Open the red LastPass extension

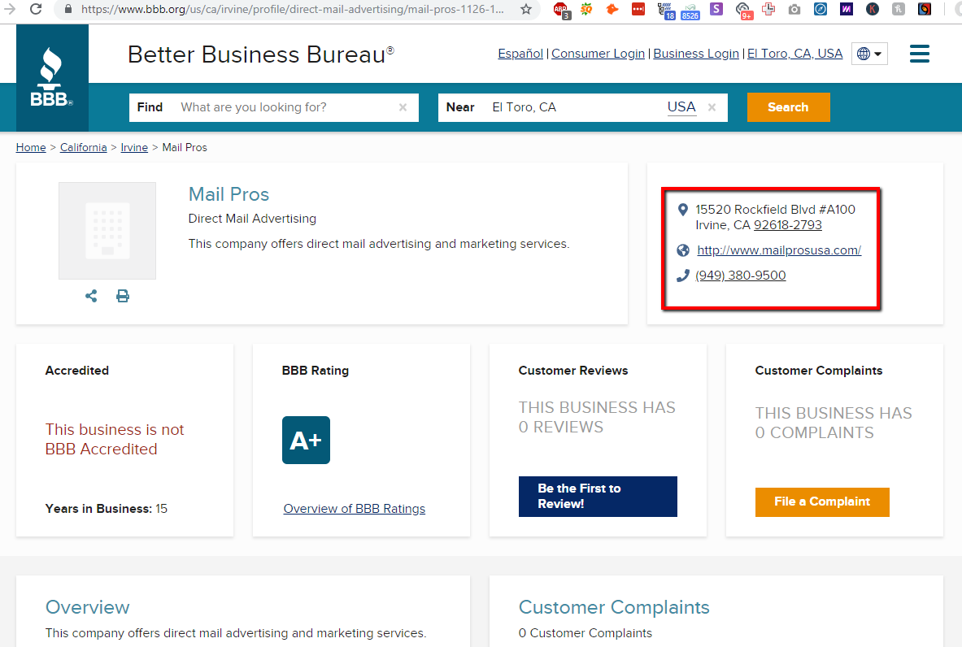click(638, 9)
